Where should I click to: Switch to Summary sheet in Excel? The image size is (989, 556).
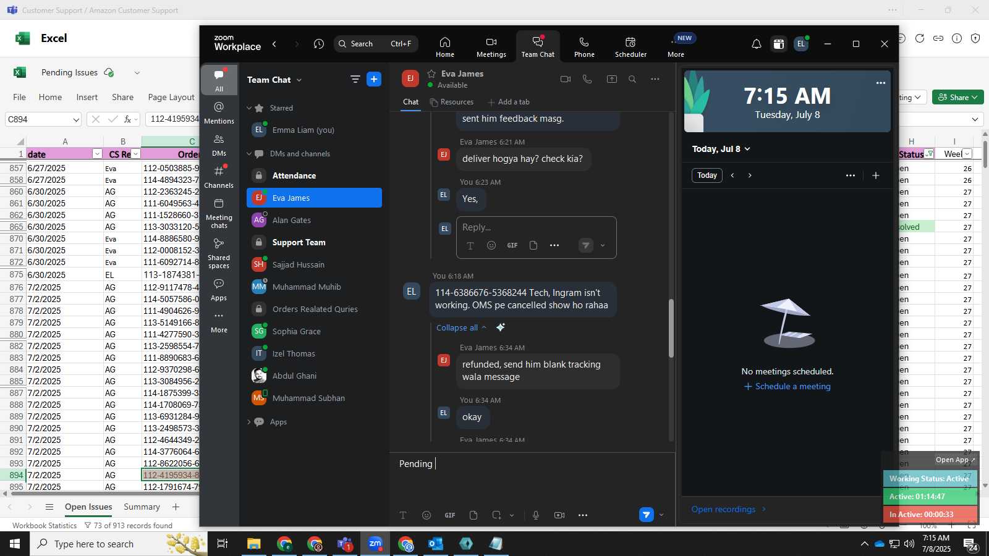(142, 507)
